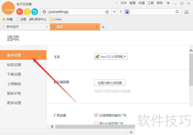This screenshot has width=193, height=135.
Task: Go back with the red arrow button
Action: coord(20,12)
